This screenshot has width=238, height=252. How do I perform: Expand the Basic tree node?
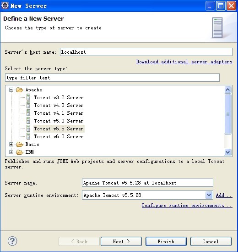[11, 144]
